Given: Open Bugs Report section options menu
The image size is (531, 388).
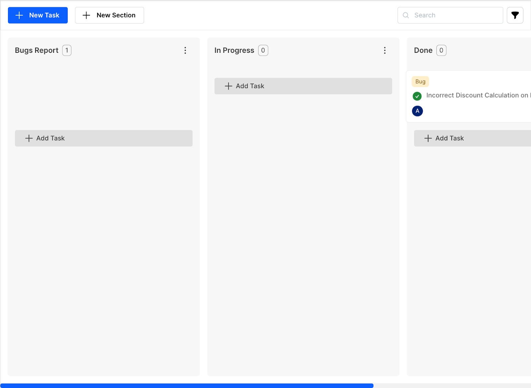Looking at the screenshot, I should coord(185,50).
